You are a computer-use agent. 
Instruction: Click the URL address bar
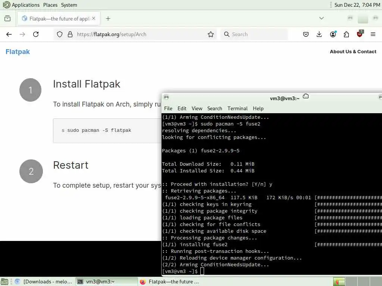point(135,34)
